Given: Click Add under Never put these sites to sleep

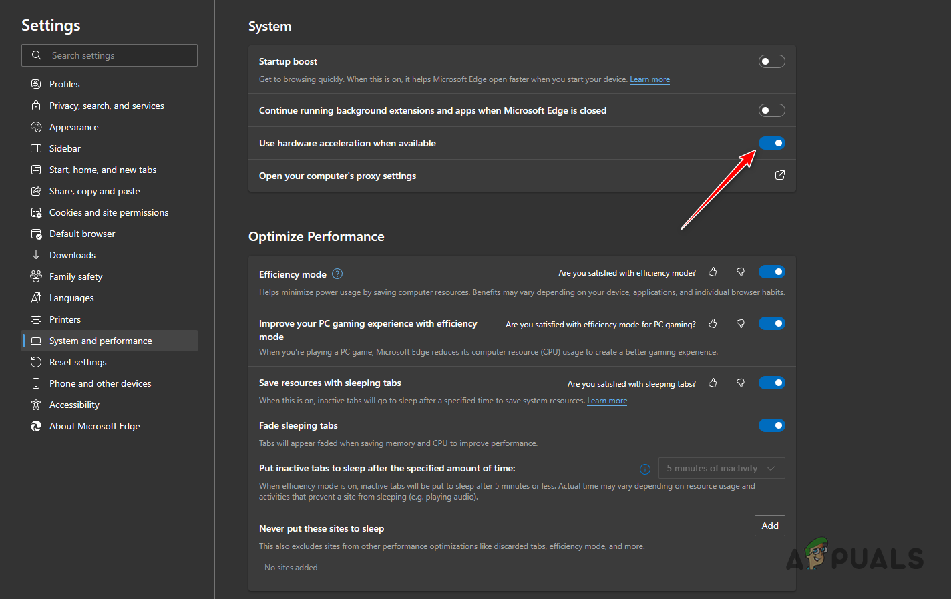Looking at the screenshot, I should (x=769, y=526).
